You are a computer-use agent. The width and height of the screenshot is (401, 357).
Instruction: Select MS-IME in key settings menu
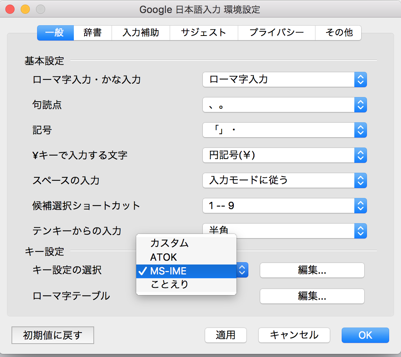tap(186, 271)
